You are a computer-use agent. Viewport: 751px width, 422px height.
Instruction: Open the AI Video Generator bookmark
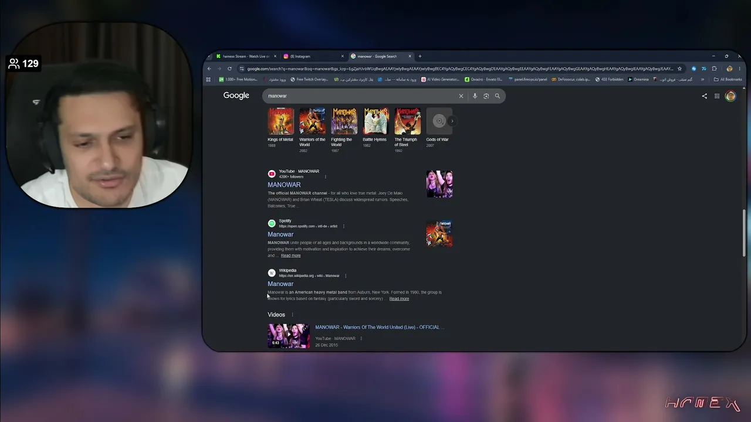(x=440, y=79)
